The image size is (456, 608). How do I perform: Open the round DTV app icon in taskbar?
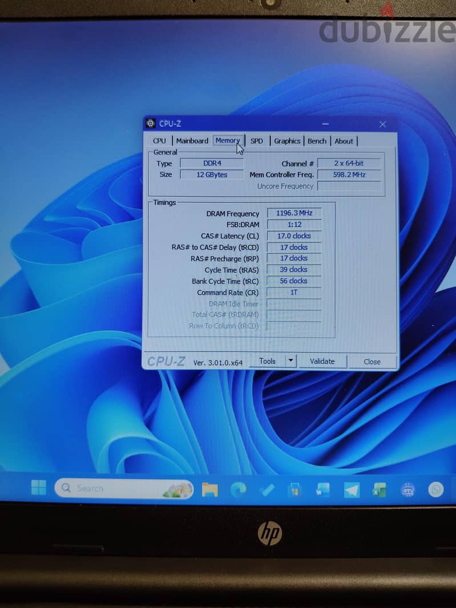point(407,490)
